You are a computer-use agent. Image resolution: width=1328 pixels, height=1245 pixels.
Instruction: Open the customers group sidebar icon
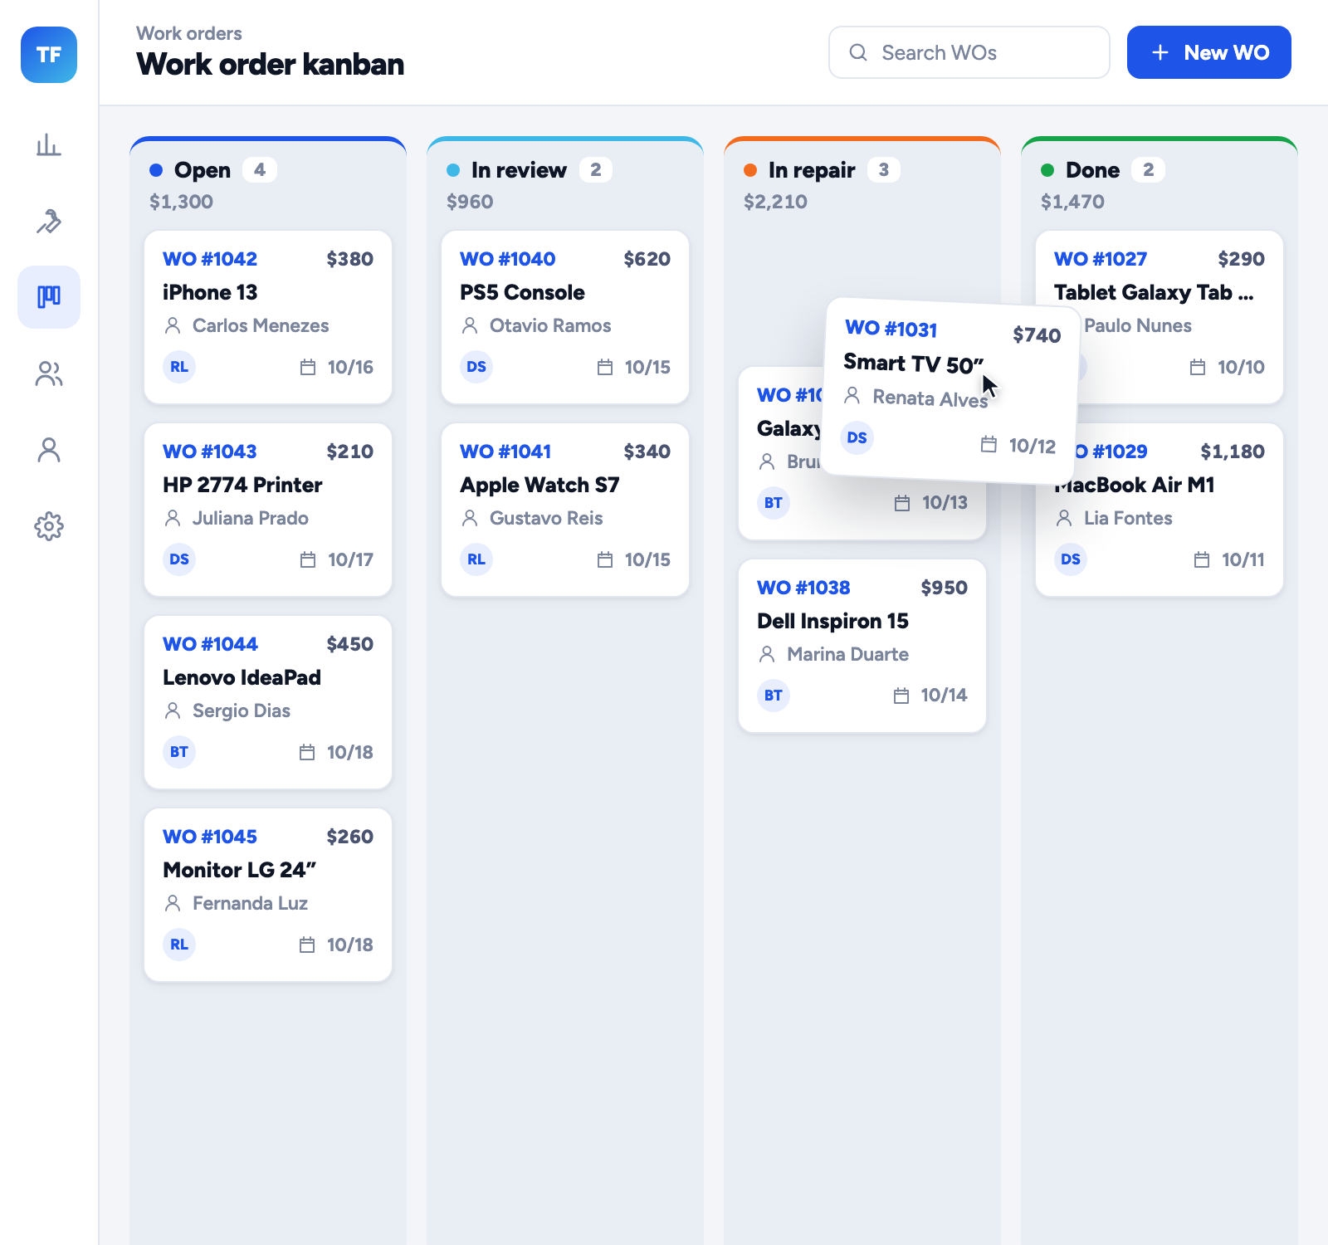[49, 373]
